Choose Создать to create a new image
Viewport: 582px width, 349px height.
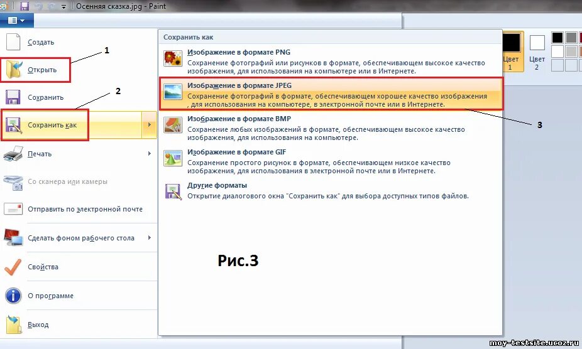tap(79, 42)
